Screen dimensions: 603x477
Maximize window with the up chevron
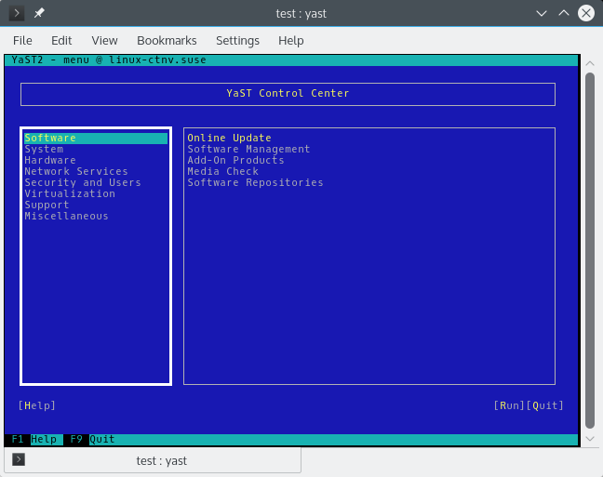[x=564, y=13]
